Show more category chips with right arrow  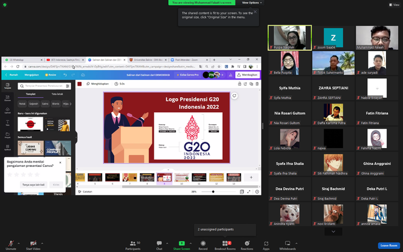tap(71, 104)
